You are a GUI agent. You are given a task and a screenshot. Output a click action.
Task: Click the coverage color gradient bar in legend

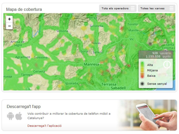tap(142, 70)
